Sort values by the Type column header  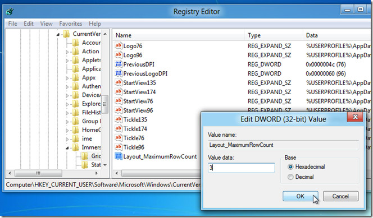(274, 35)
